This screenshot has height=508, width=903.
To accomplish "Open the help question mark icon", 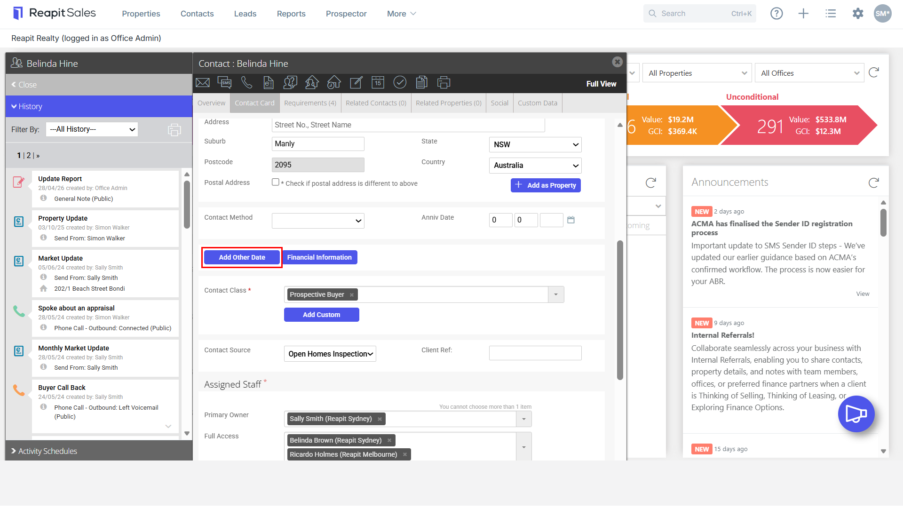I will point(776,14).
